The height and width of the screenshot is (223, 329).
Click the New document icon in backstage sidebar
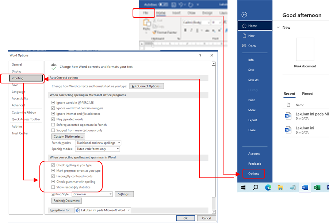tap(244, 36)
